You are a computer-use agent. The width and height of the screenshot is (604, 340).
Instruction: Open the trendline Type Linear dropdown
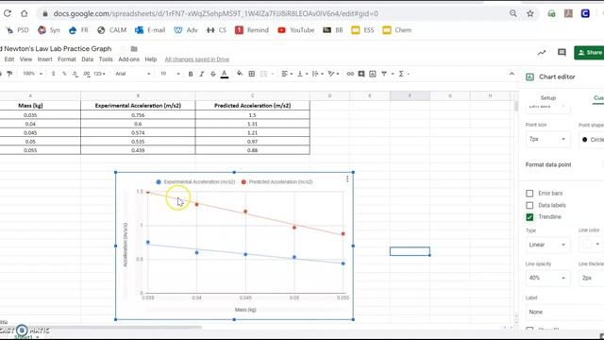547,245
